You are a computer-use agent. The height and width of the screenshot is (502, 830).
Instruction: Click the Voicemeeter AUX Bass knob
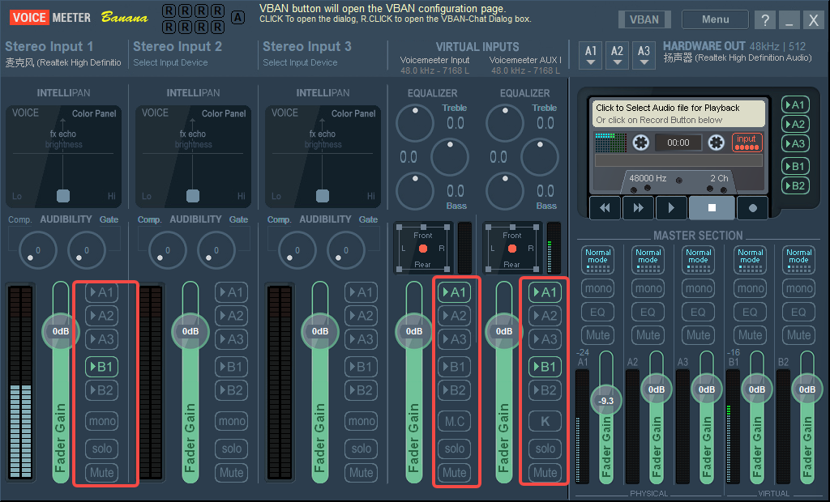tap(505, 191)
